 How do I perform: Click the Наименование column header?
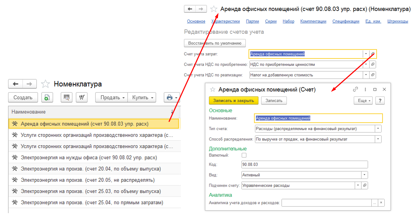(x=94, y=112)
